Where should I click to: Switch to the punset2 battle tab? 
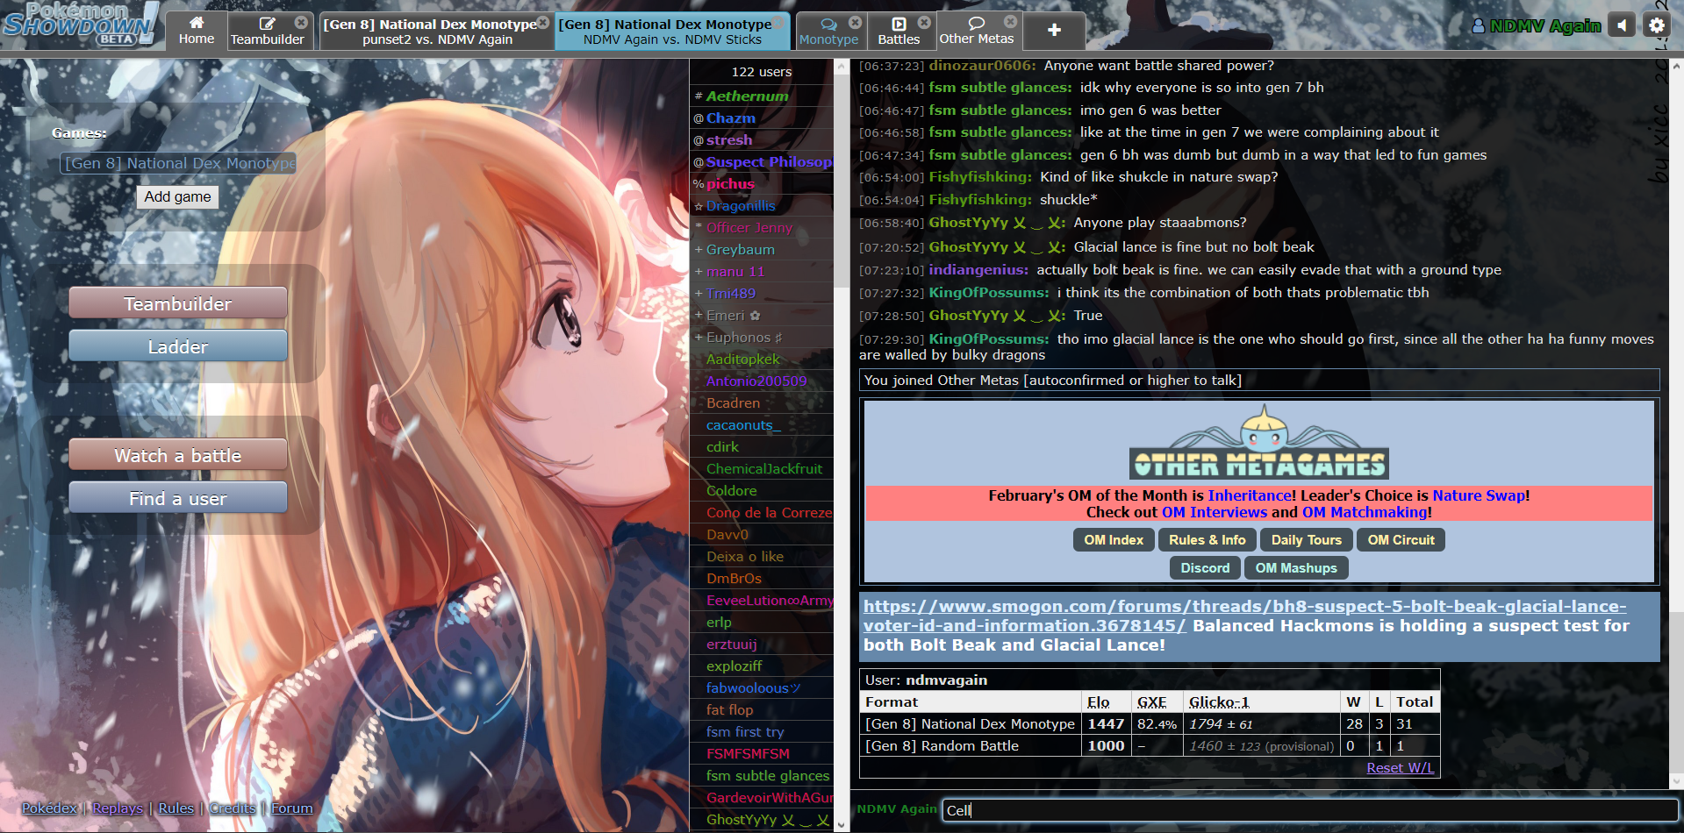[x=432, y=31]
